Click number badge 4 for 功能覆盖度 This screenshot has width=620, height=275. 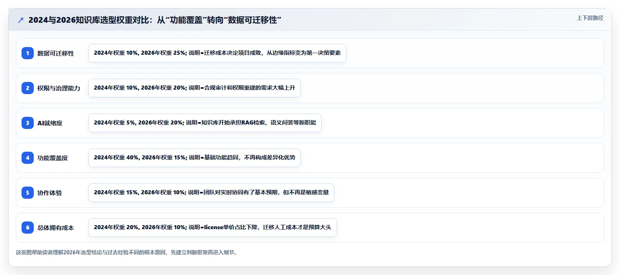tap(28, 158)
